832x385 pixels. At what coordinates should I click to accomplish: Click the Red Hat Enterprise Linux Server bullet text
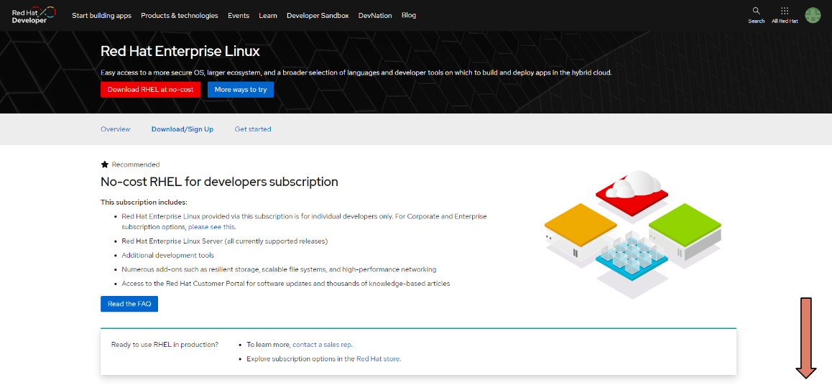coord(224,241)
